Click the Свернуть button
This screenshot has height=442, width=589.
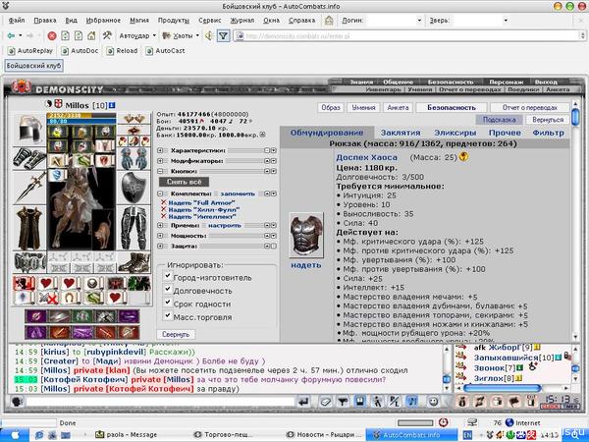coord(176,334)
